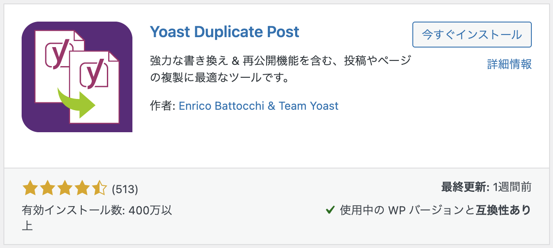The height and width of the screenshot is (248, 553).
Task: Click the third gold rating star
Action: pyautogui.click(x=64, y=189)
